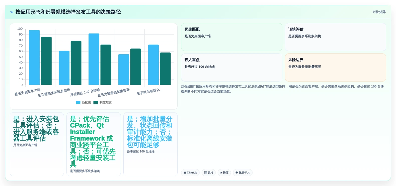This screenshot has width=396, height=186.
Task: Click 实施难度 bar for 是否超过 100 台终端
Action: [106, 65]
